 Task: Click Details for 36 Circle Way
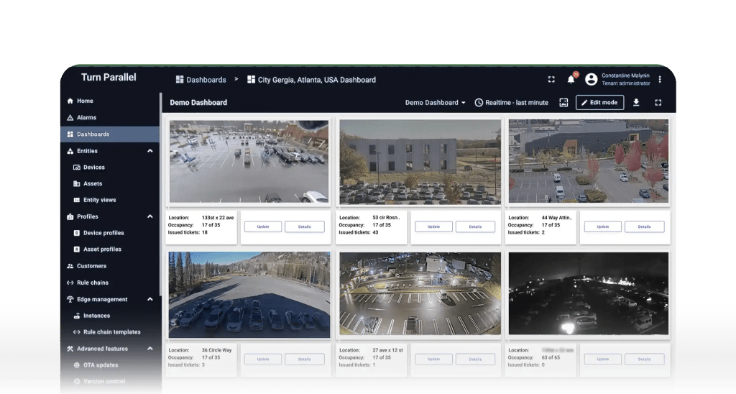click(x=304, y=359)
